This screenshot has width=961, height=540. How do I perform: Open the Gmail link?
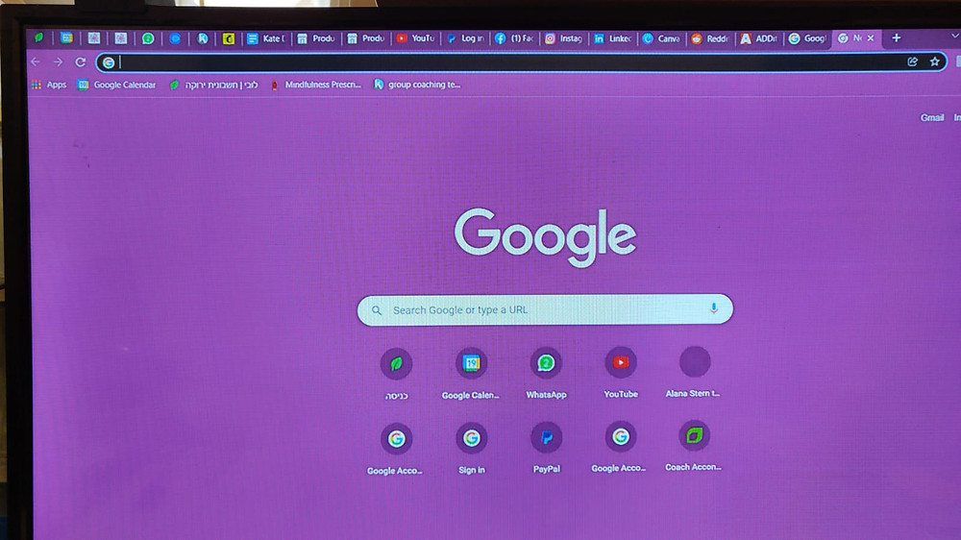pos(931,117)
